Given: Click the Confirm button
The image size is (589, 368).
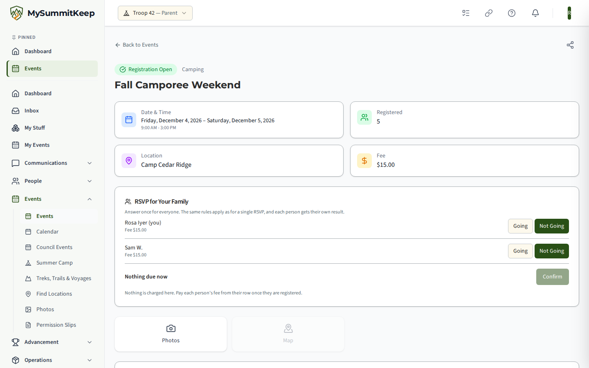Looking at the screenshot, I should click(x=552, y=277).
